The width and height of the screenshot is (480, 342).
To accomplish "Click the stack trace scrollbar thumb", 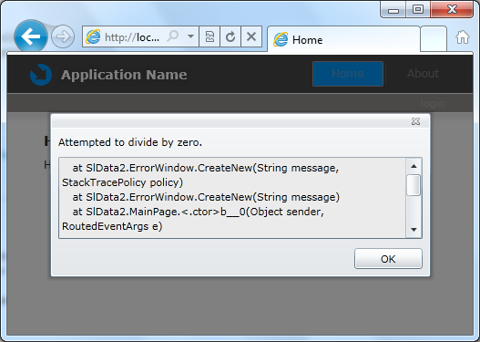I will point(414,185).
